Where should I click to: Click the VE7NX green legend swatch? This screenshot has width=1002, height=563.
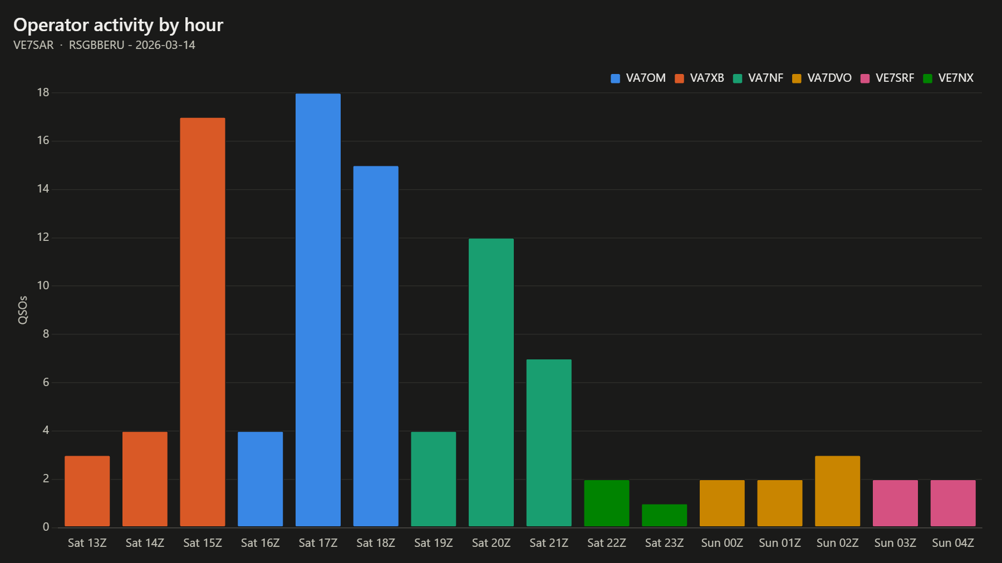[x=927, y=78]
